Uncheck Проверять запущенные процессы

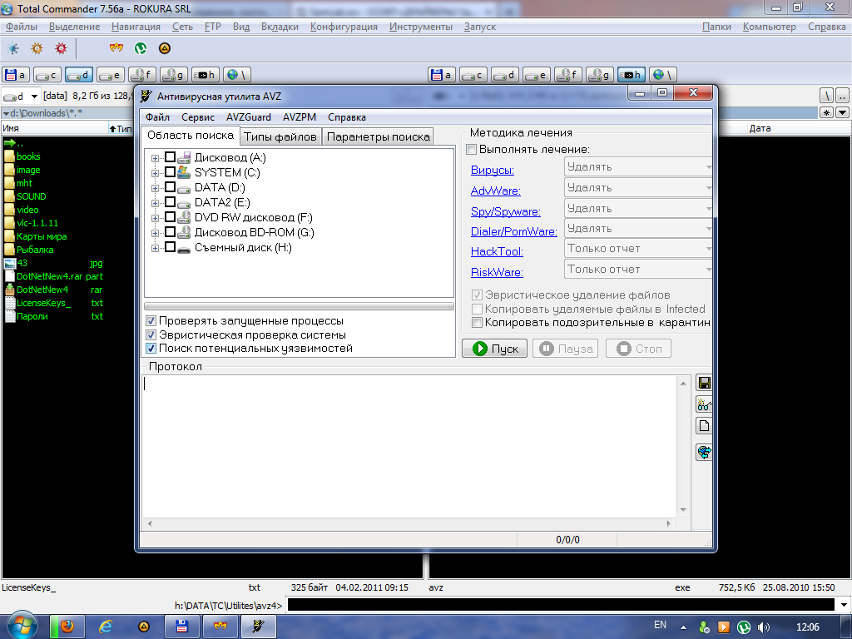(x=151, y=321)
